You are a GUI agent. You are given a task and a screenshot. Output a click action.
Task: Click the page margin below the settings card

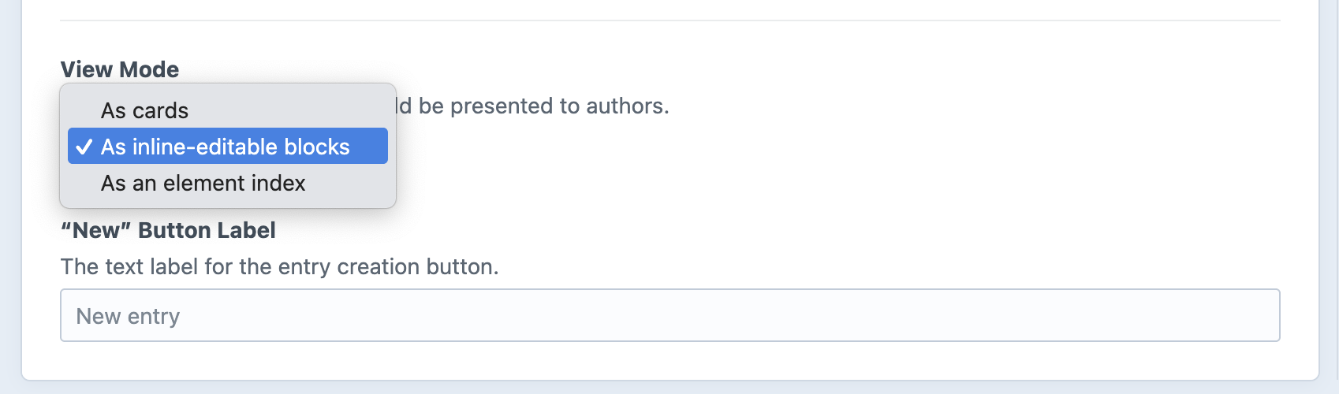669,388
